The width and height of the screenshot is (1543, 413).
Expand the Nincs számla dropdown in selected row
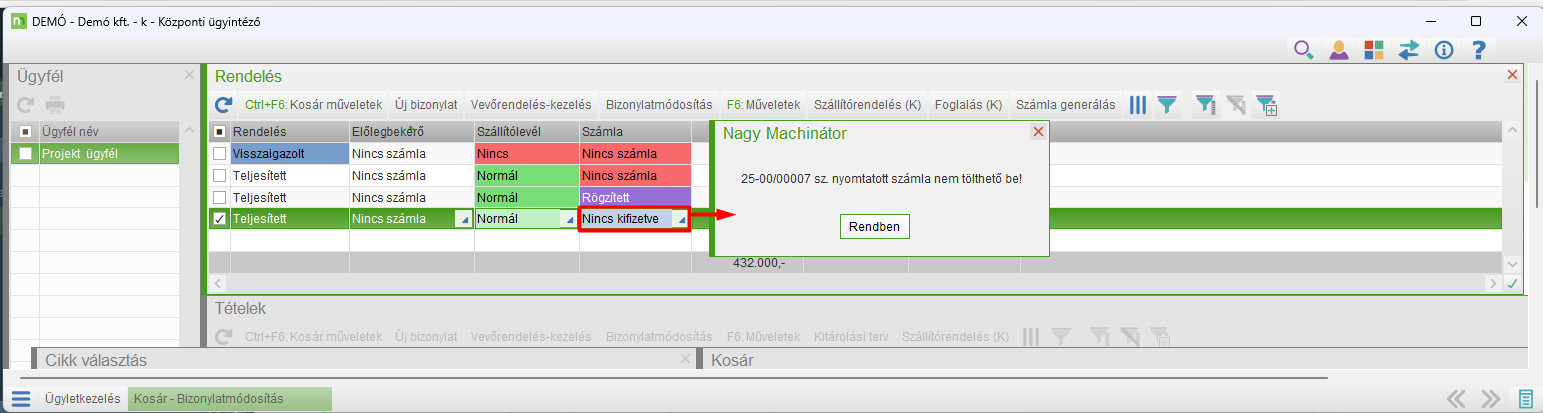click(x=464, y=219)
